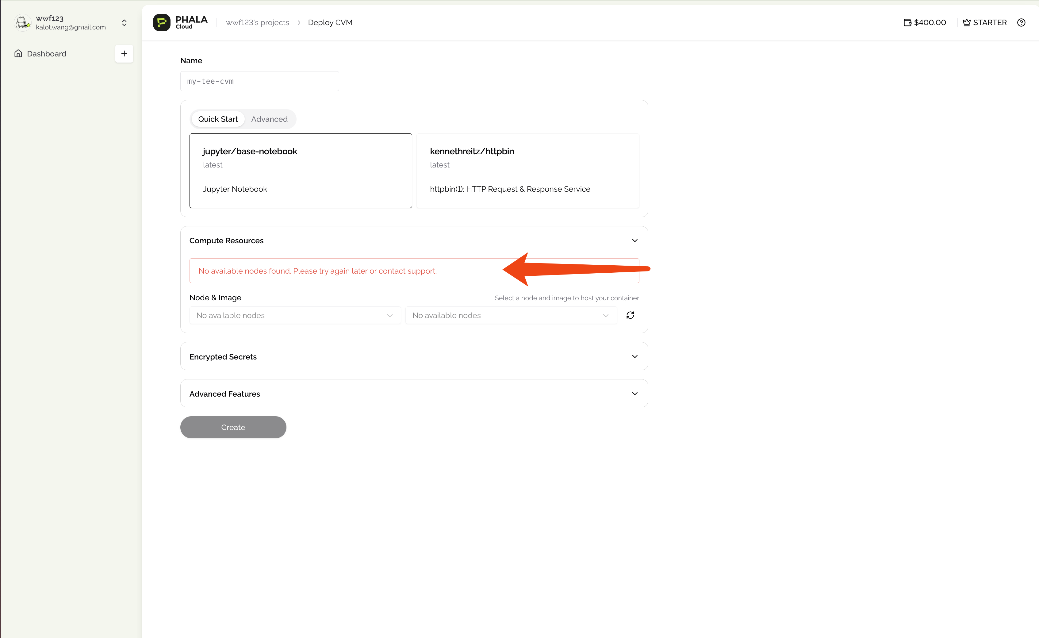Expand the Advanced Features section
This screenshot has width=1039, height=638.
click(635, 394)
